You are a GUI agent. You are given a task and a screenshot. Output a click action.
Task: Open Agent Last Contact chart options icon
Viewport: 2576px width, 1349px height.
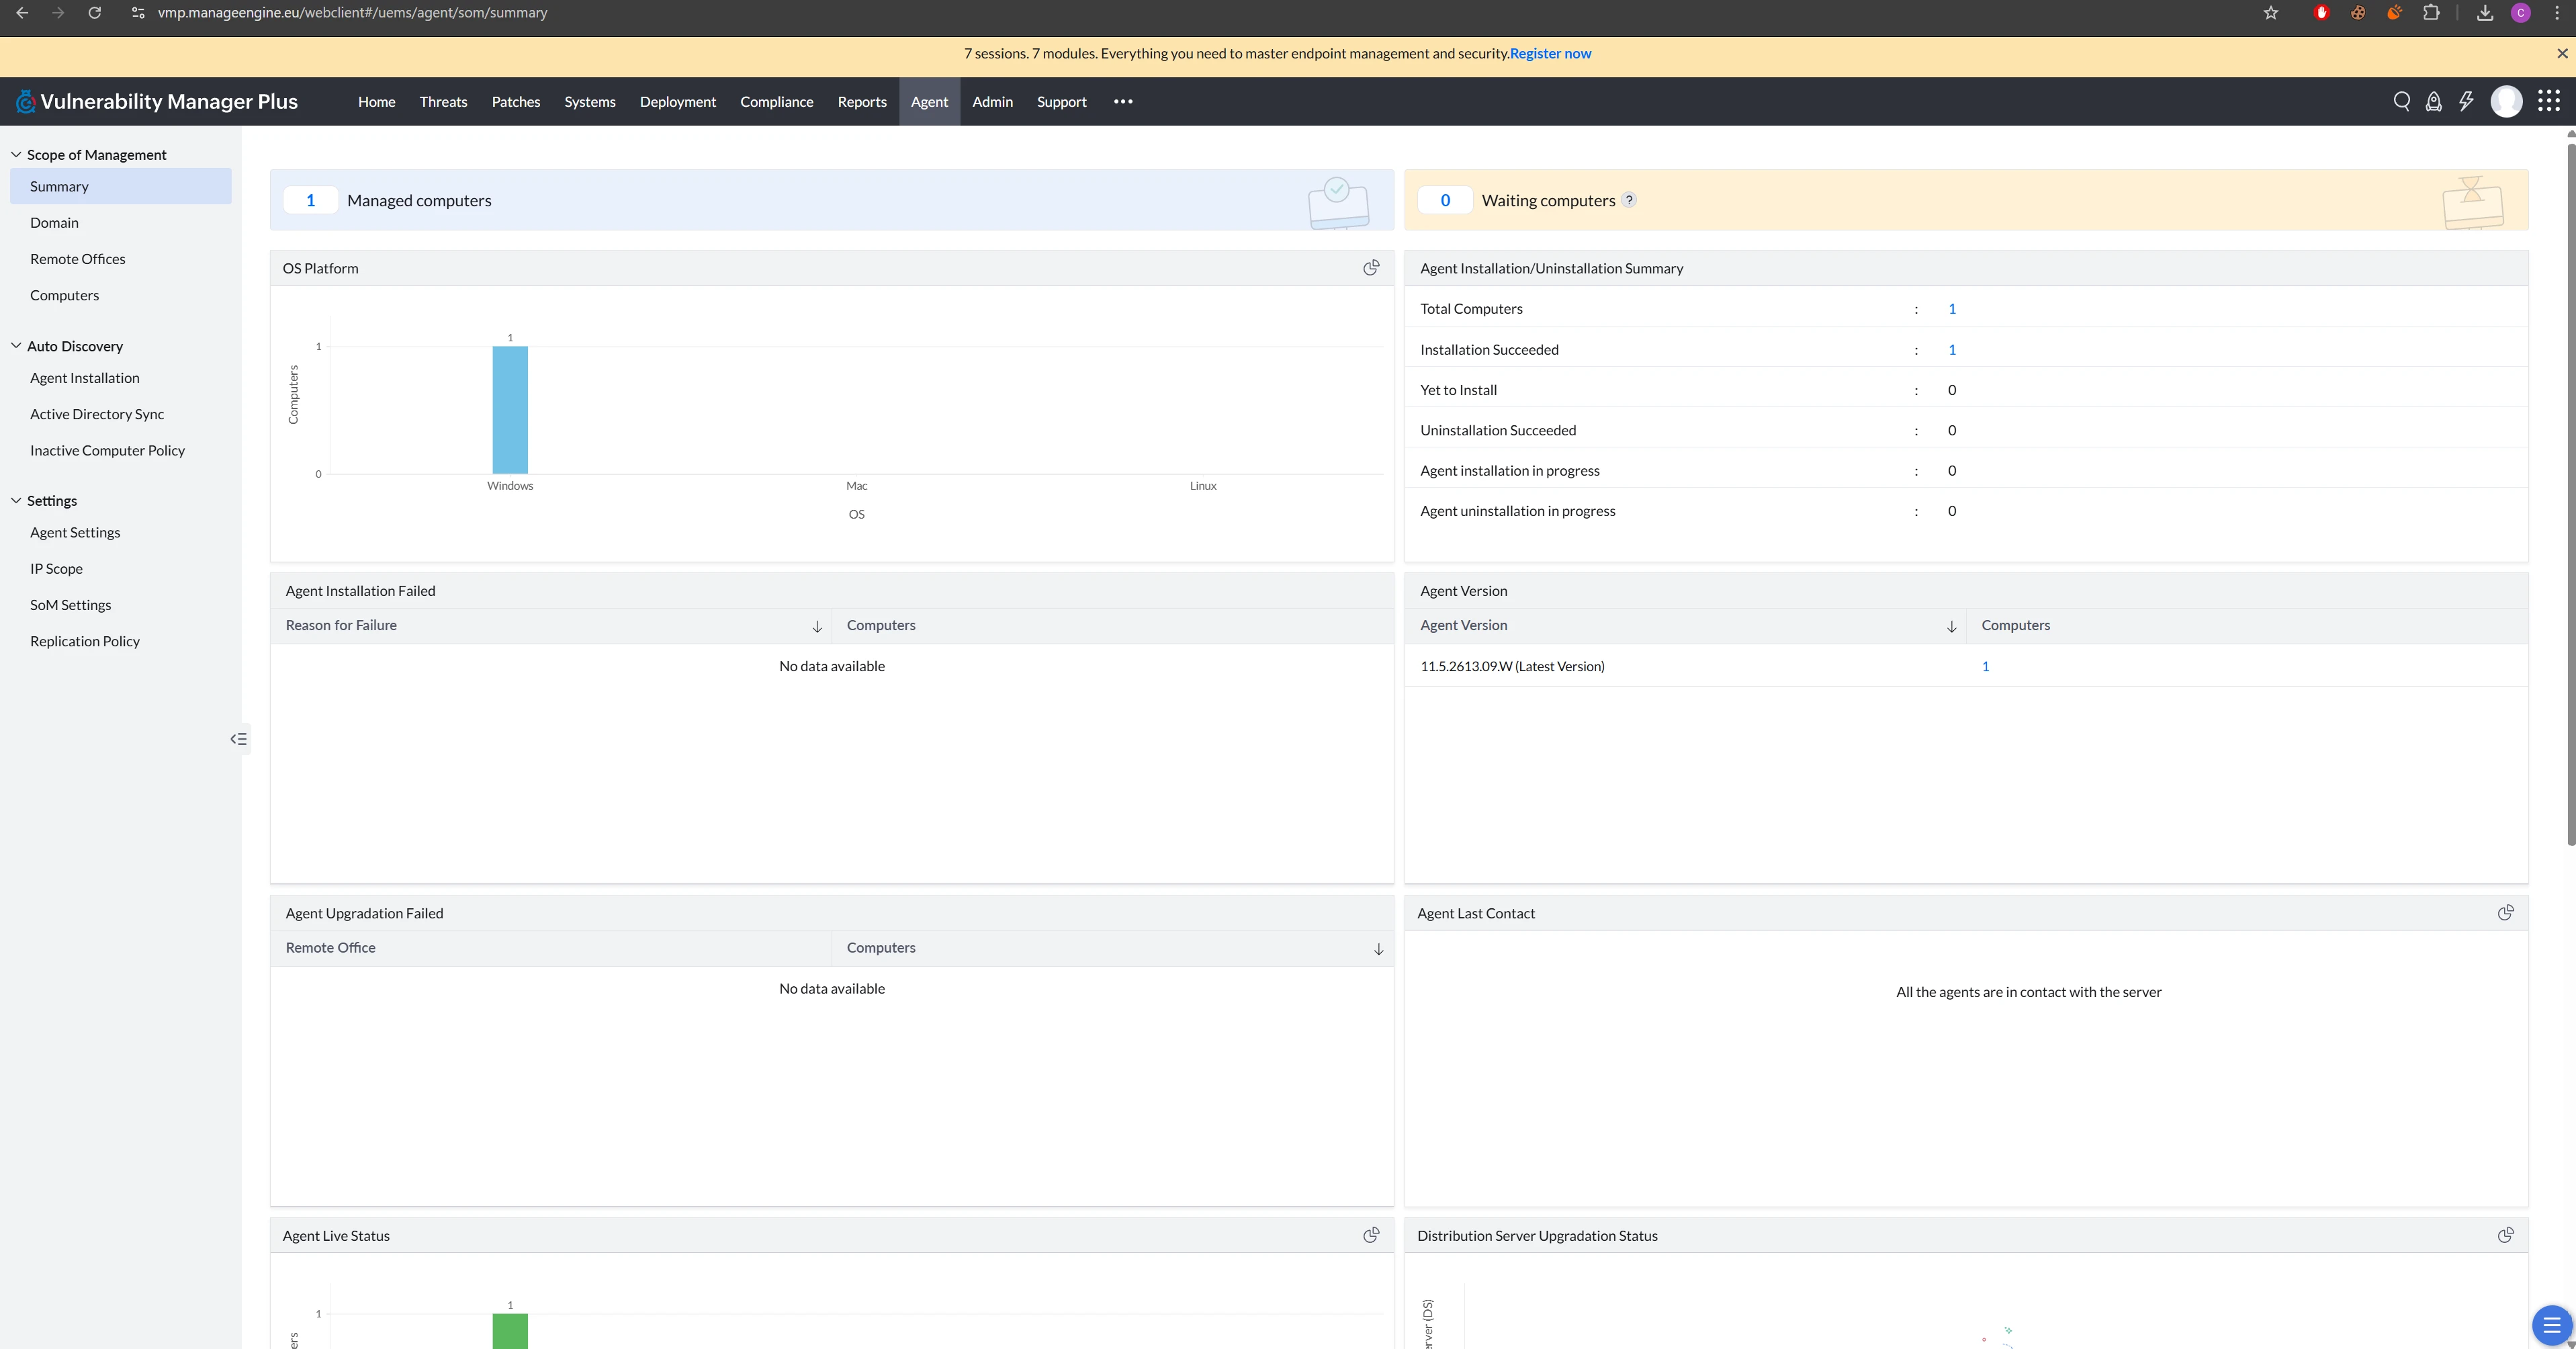[2505, 912]
